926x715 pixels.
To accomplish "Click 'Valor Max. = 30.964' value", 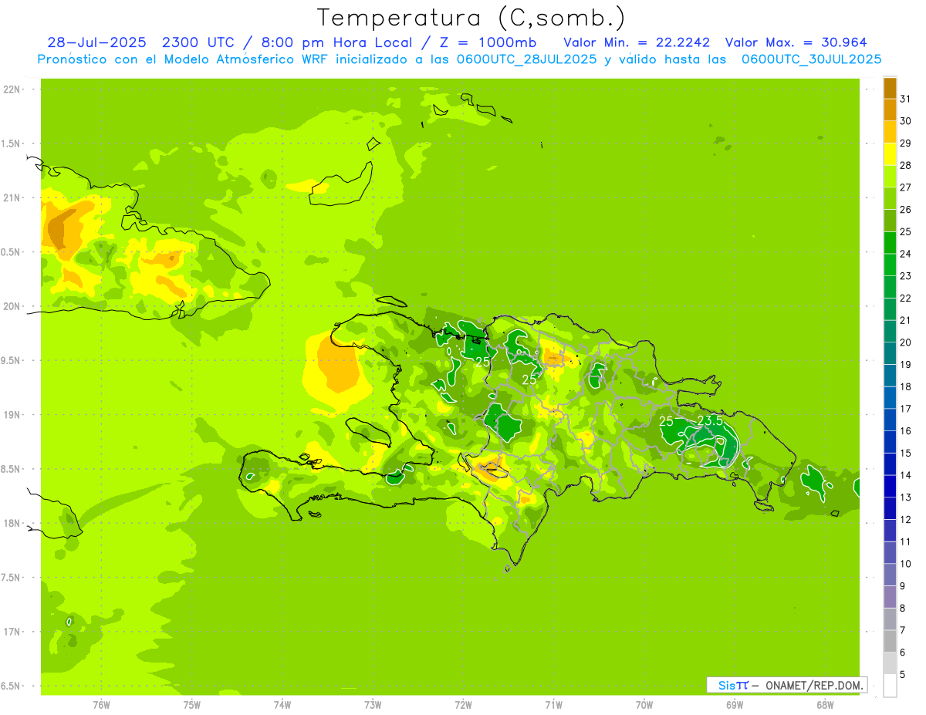I will 796,42.
